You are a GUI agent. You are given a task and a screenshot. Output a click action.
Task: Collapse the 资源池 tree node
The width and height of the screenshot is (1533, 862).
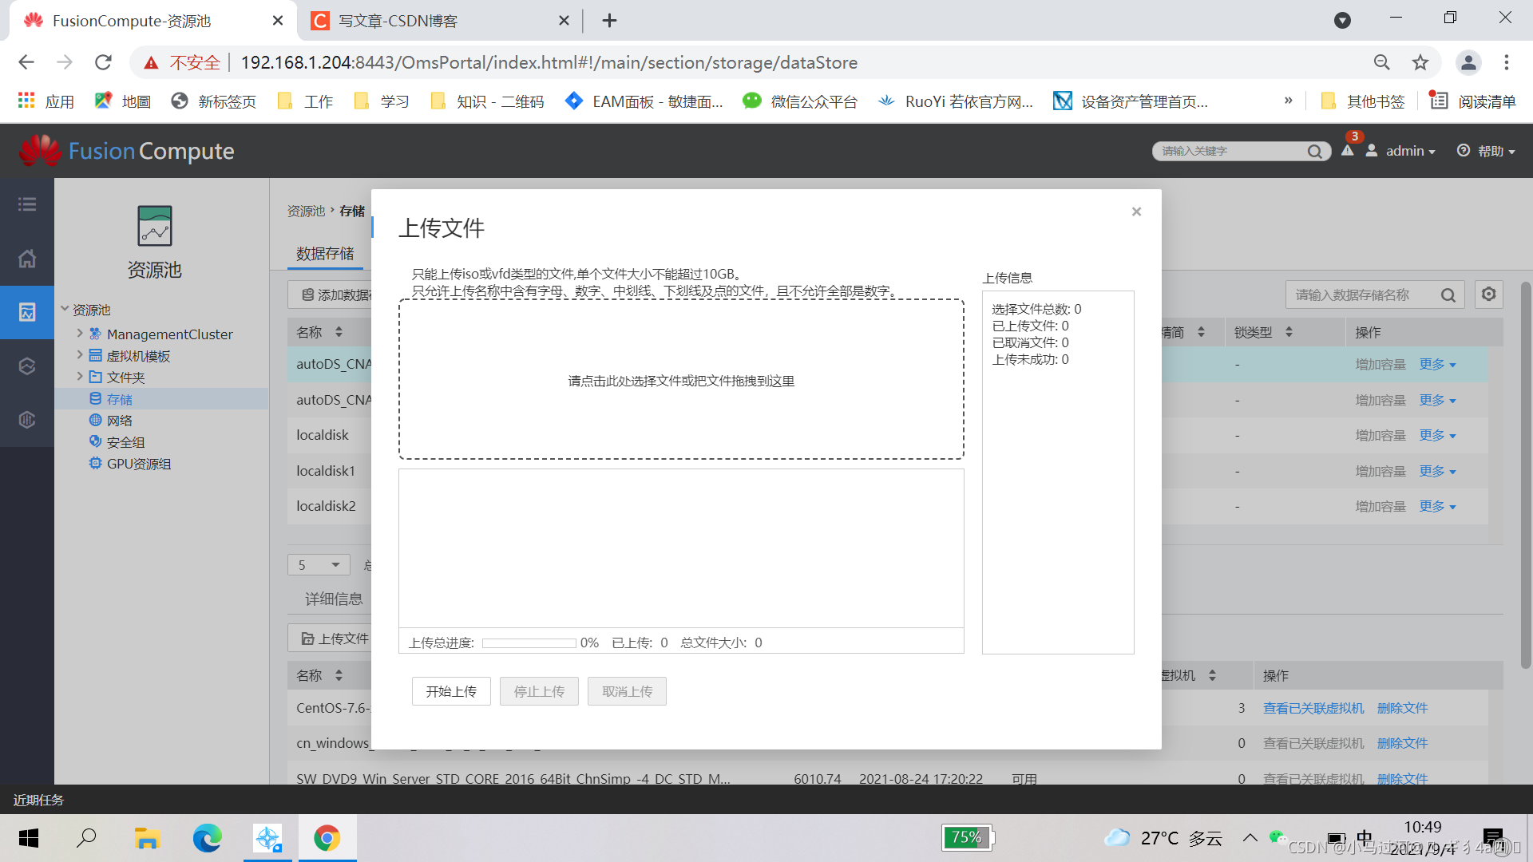click(x=65, y=310)
